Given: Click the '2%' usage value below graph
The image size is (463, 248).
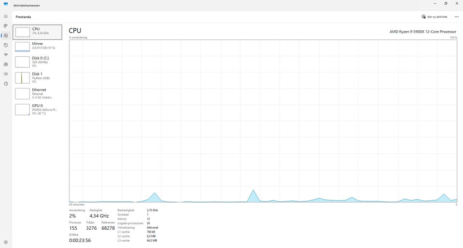Looking at the screenshot, I should [72, 216].
